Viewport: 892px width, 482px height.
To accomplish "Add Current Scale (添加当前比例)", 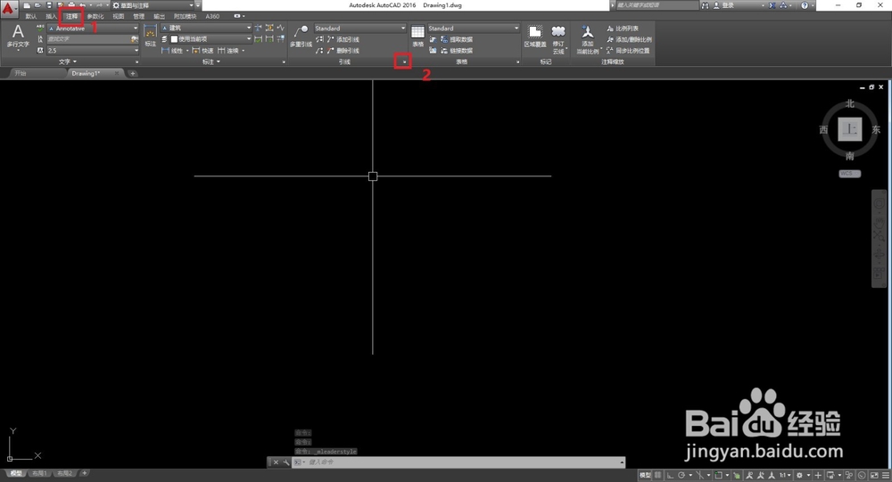I will pyautogui.click(x=588, y=40).
